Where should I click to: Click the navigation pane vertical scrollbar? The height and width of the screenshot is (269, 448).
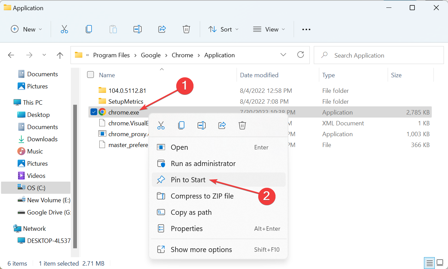point(75,176)
